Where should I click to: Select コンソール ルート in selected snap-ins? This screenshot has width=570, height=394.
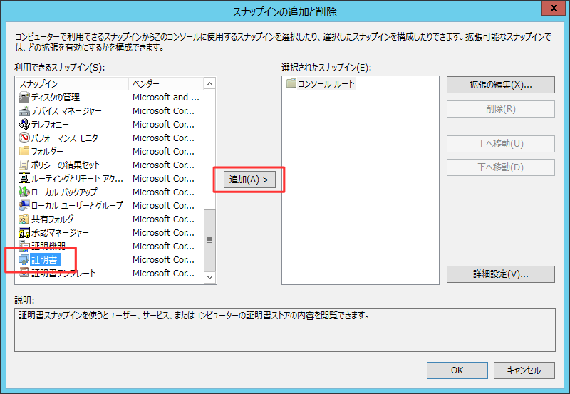(x=326, y=83)
